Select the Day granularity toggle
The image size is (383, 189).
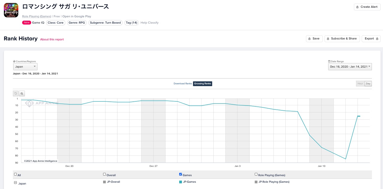click(x=368, y=84)
